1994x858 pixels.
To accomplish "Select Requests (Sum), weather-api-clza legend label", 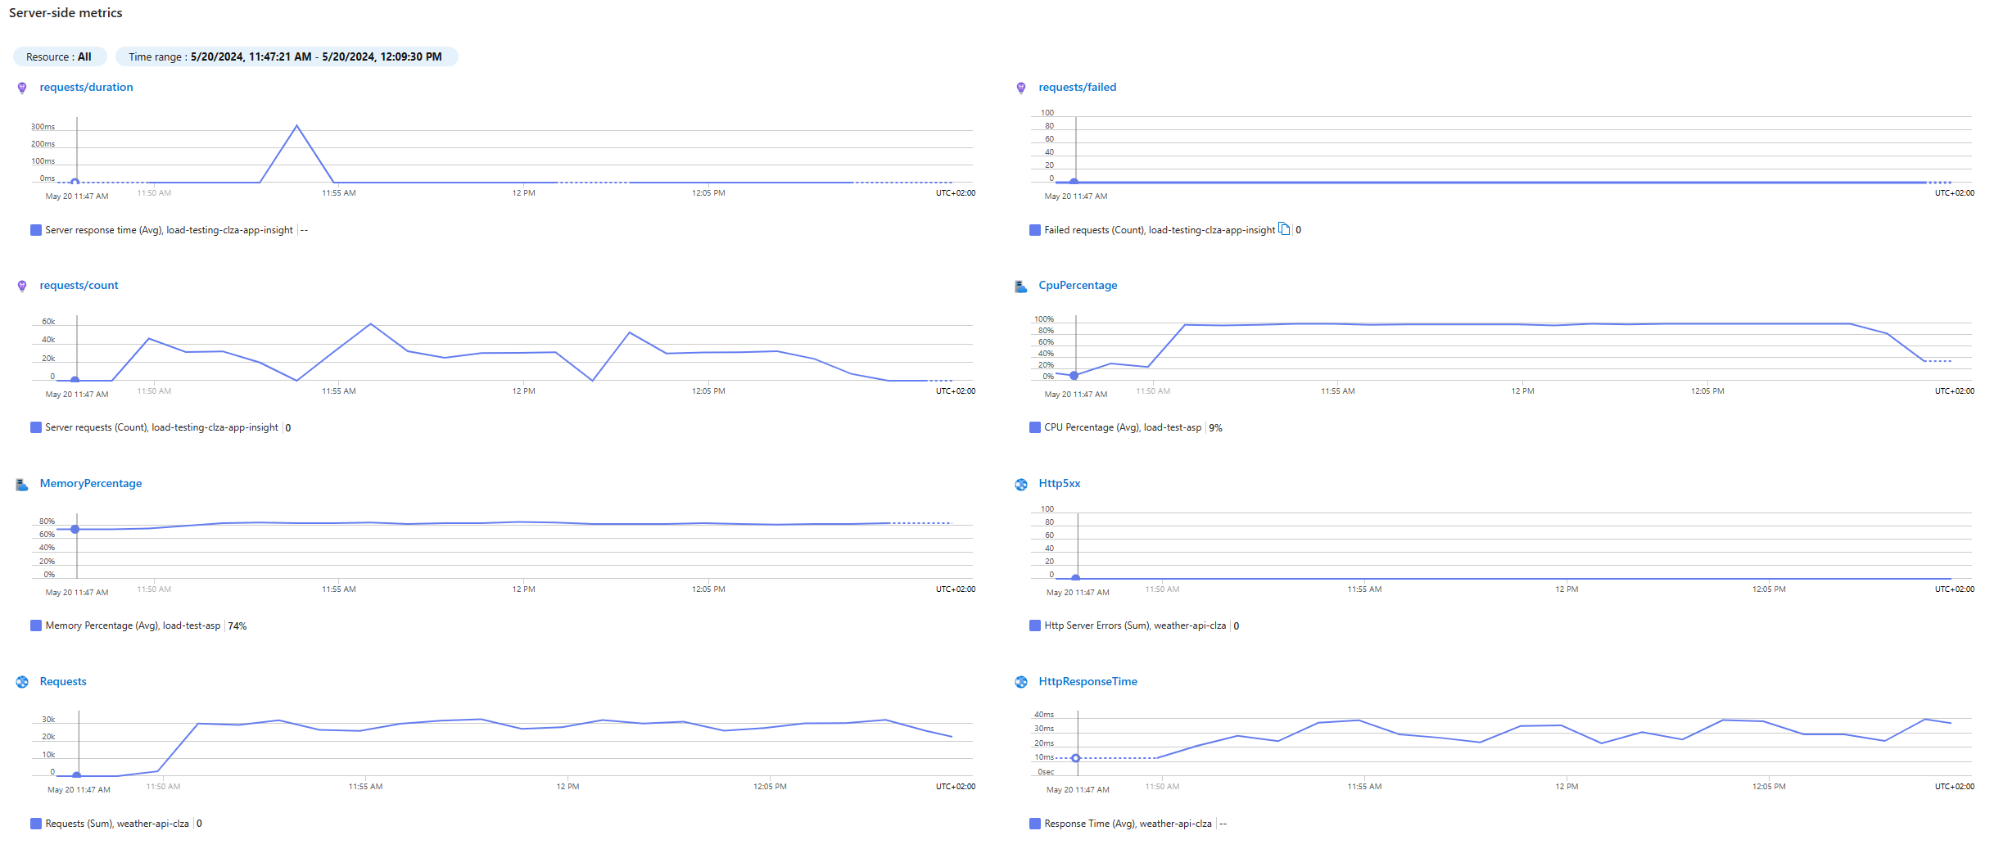I will 117,824.
